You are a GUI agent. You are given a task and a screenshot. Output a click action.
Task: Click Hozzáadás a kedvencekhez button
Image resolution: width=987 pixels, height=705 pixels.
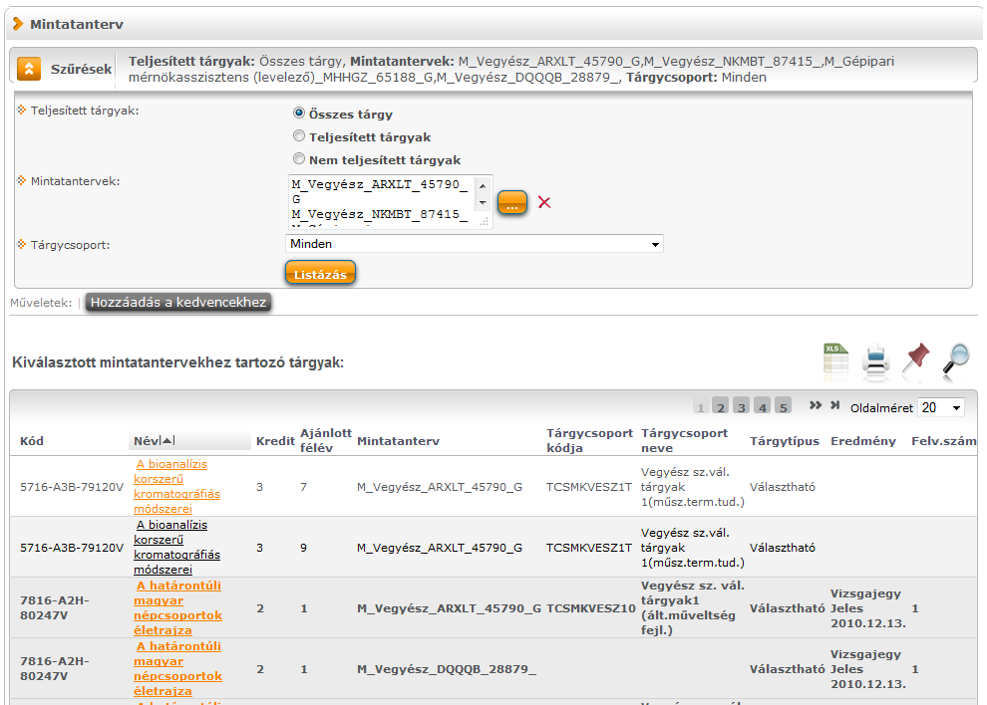coord(178,303)
